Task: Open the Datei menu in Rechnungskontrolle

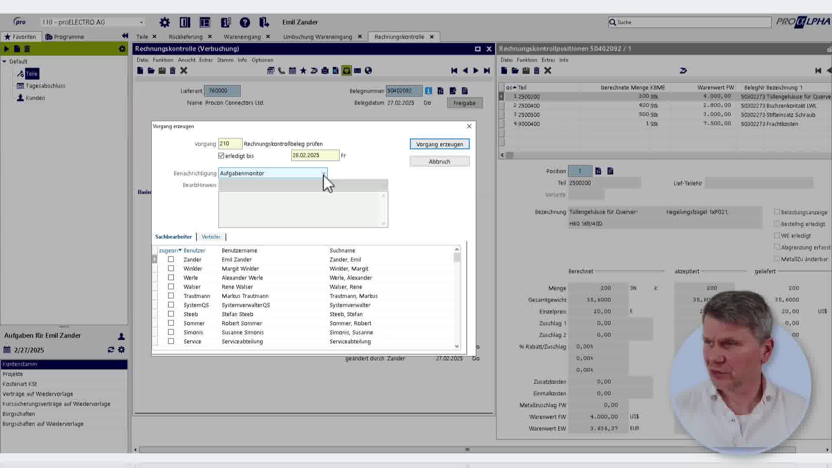Action: (x=143, y=60)
